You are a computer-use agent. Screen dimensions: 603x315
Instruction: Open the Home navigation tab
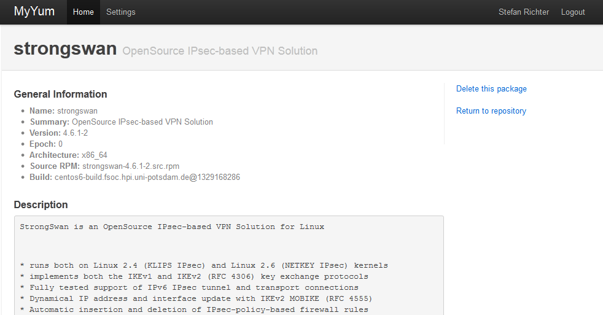[x=84, y=12]
